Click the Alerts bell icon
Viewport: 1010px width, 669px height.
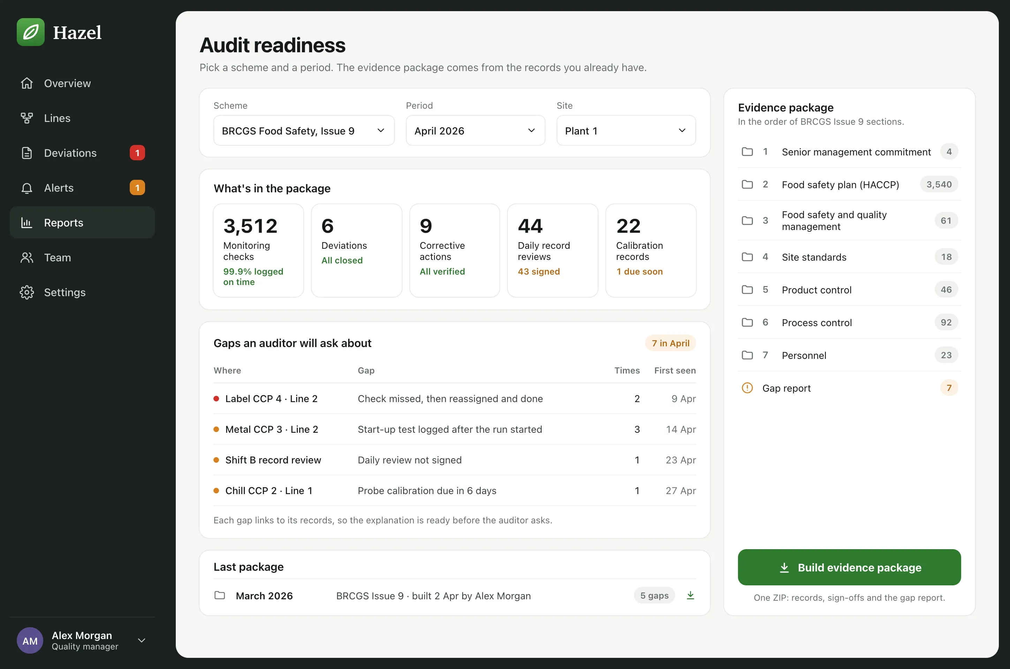point(27,188)
